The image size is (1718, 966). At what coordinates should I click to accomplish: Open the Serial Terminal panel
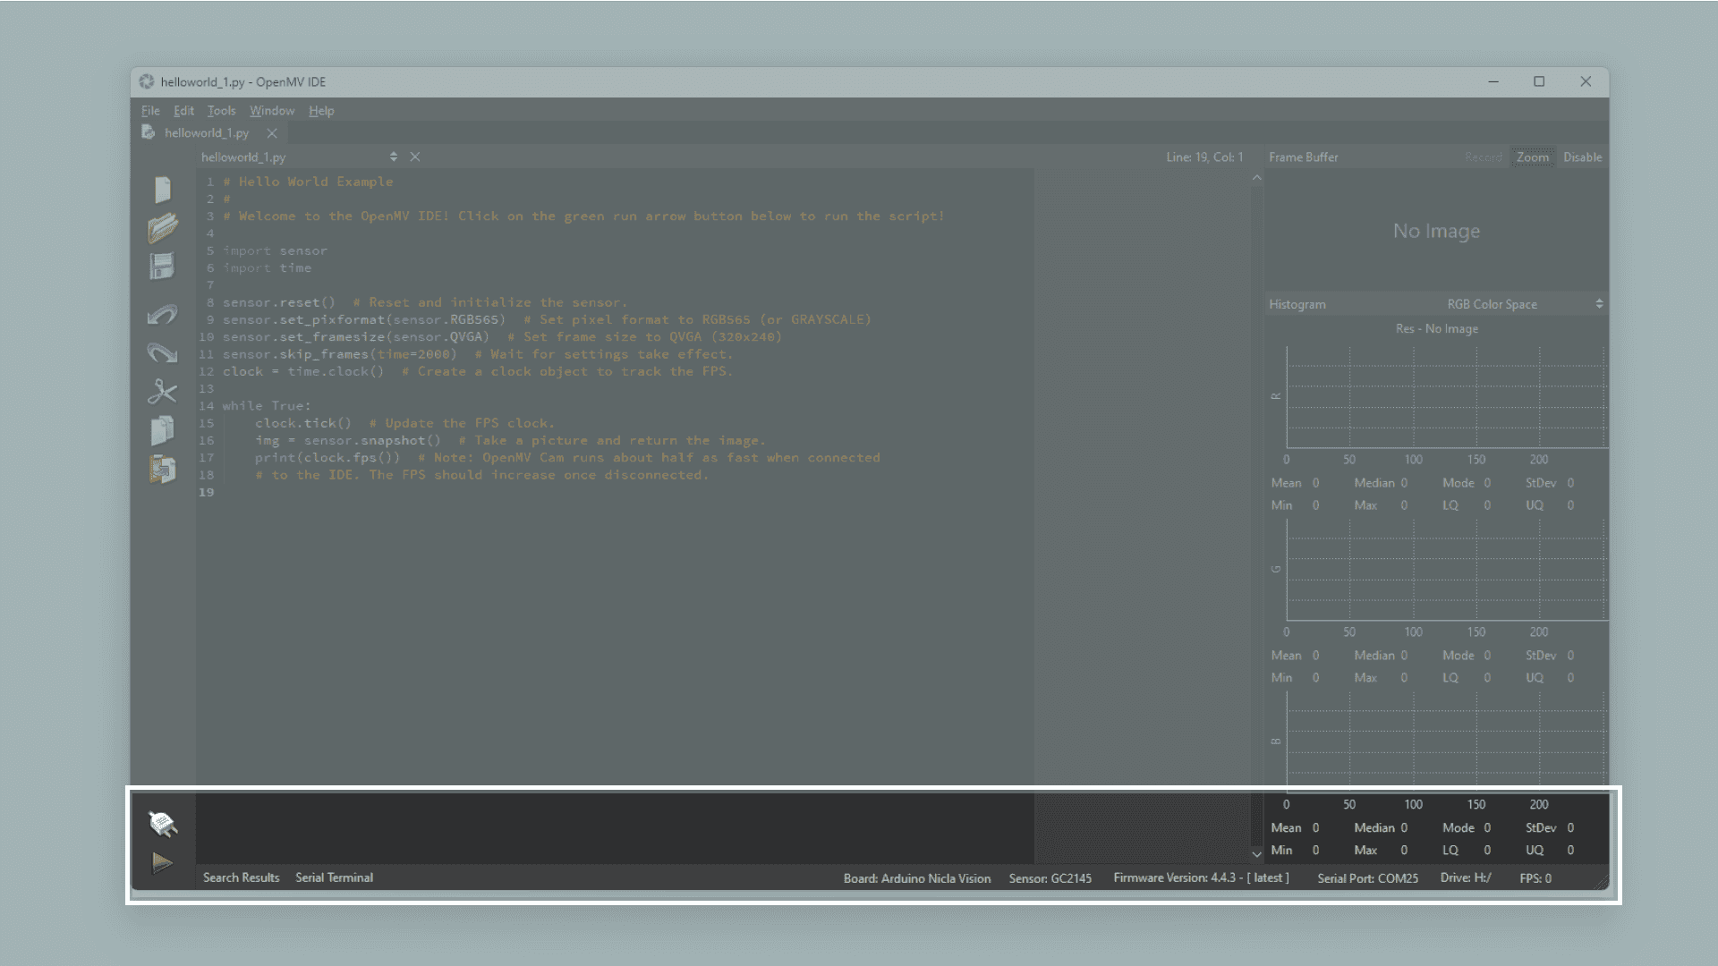click(334, 877)
